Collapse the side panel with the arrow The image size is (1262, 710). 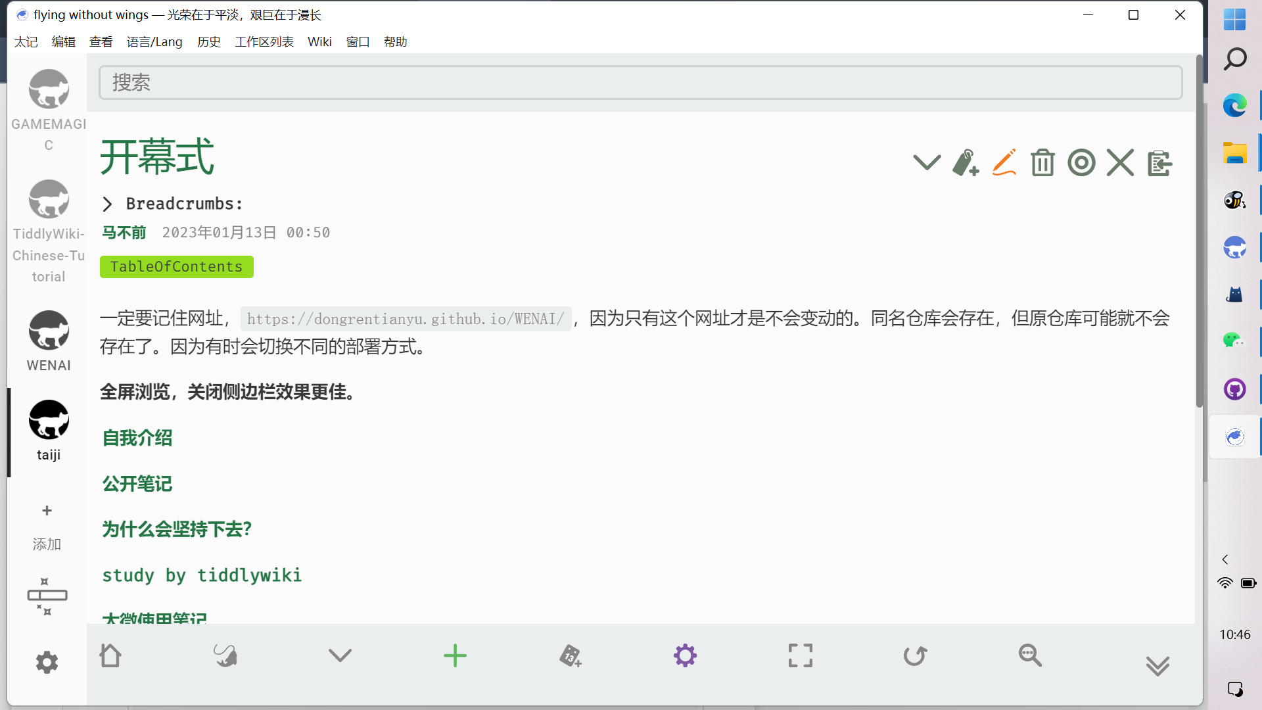pos(1225,559)
